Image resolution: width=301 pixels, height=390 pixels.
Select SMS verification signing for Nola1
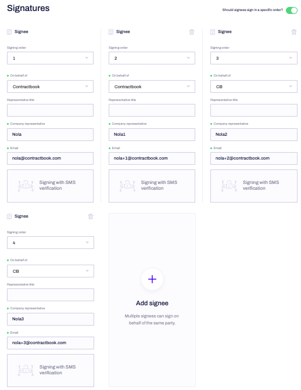(x=152, y=186)
